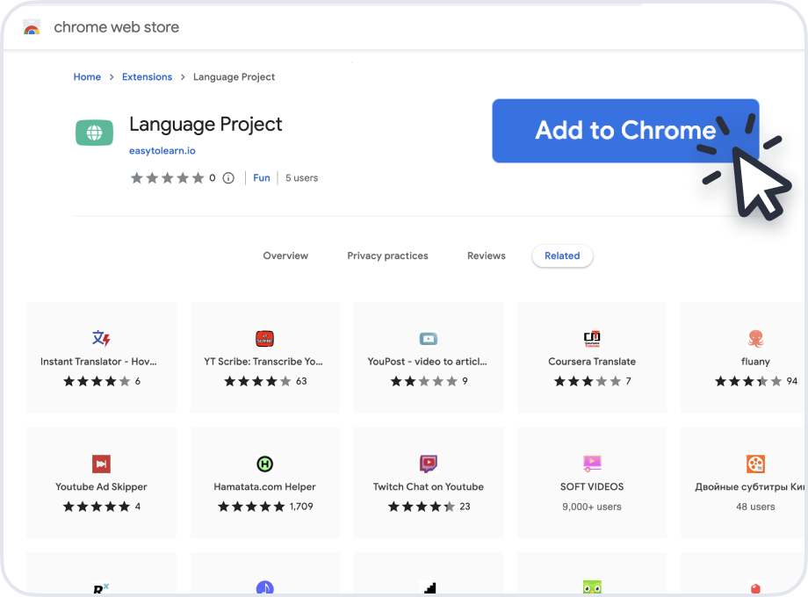Click the Hamatata.com Helper green H icon
The image size is (808, 597).
click(265, 464)
